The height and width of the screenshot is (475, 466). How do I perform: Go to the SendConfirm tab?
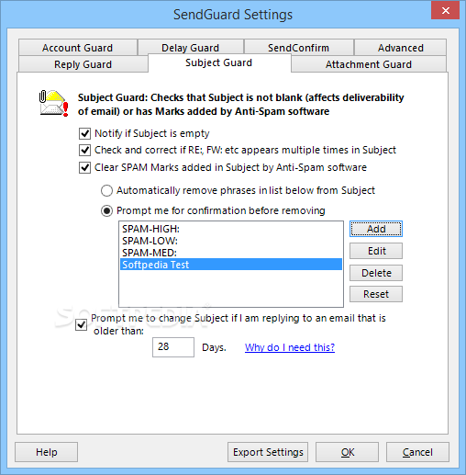tap(299, 48)
